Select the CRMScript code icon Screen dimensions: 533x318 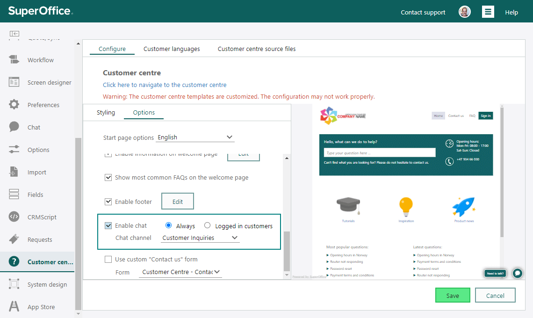pyautogui.click(x=14, y=217)
